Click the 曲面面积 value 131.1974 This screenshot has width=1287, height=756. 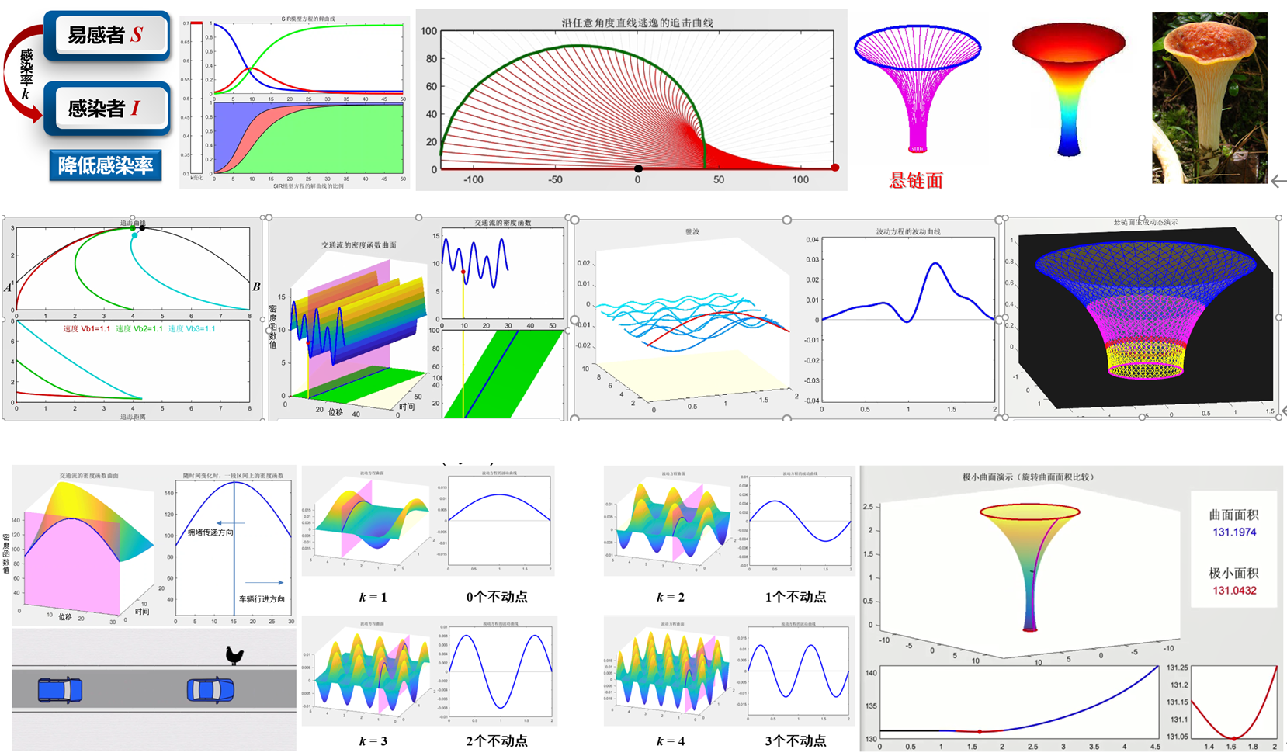coord(1234,532)
